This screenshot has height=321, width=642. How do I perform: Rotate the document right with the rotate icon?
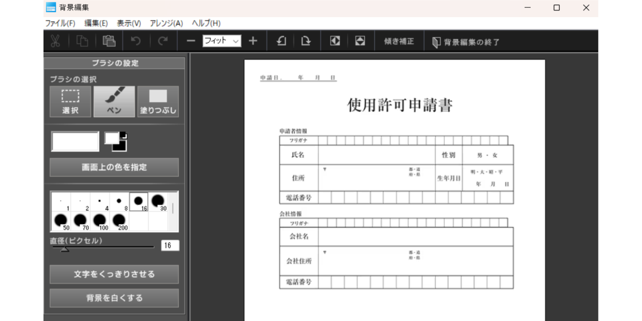point(306,41)
